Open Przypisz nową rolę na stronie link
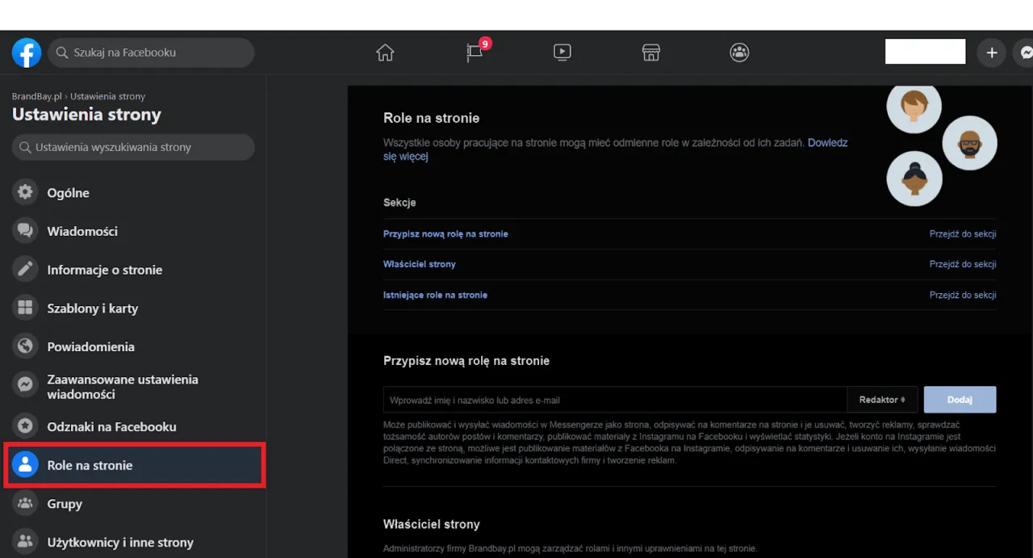Image resolution: width=1033 pixels, height=558 pixels. point(445,234)
